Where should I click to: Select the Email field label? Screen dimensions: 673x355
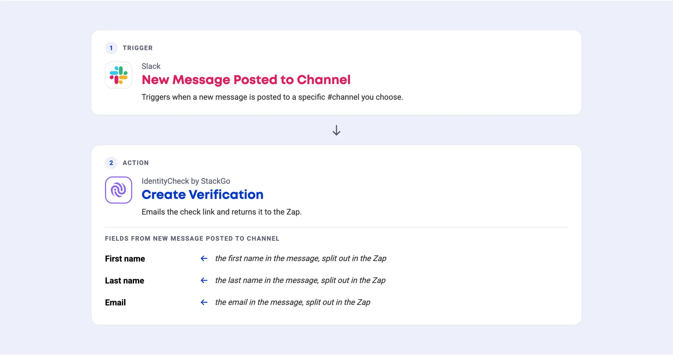coord(115,302)
